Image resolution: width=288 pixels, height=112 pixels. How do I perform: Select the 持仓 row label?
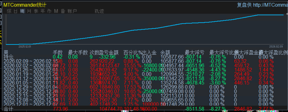point(8,57)
